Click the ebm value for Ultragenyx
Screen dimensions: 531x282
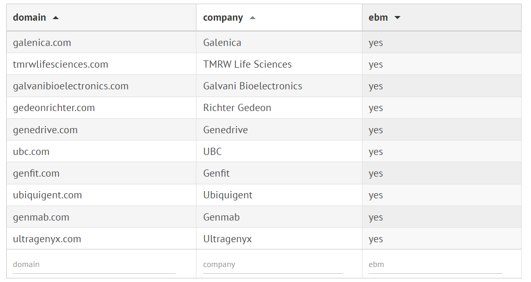pos(376,239)
